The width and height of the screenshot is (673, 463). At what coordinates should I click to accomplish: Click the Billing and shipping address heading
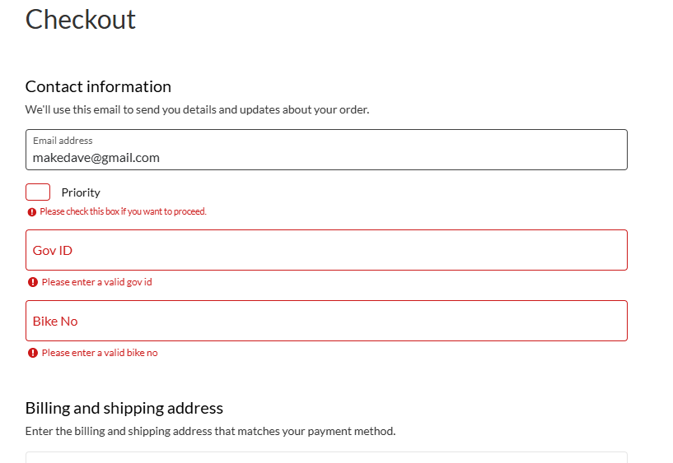click(124, 408)
